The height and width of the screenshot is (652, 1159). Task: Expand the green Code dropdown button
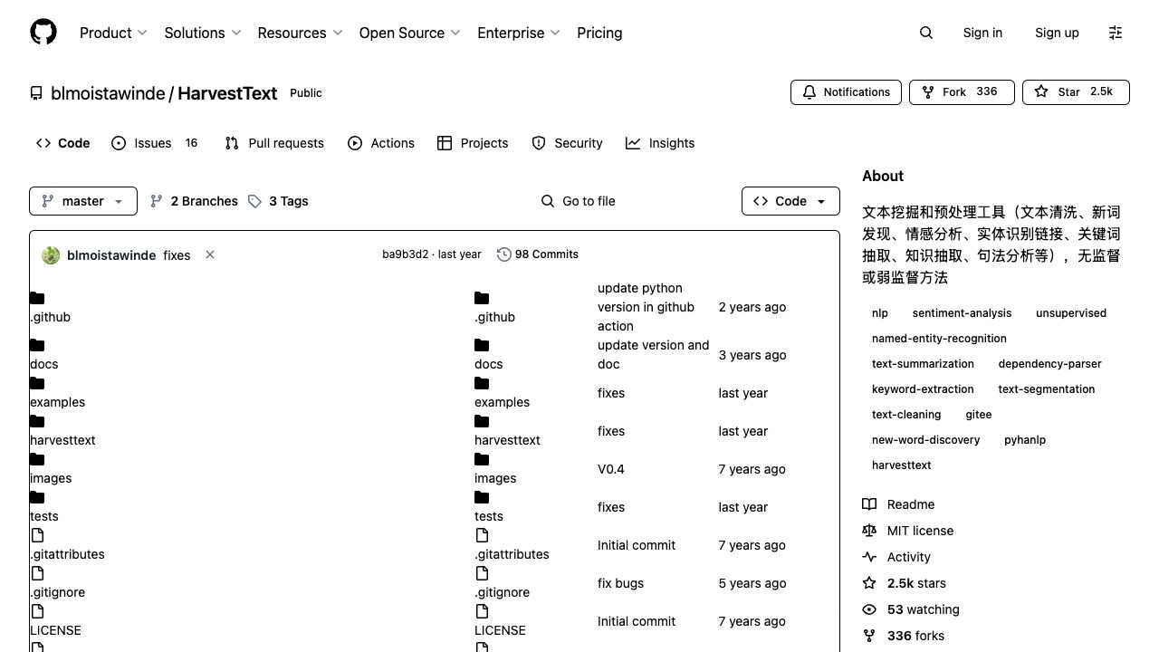pos(790,201)
